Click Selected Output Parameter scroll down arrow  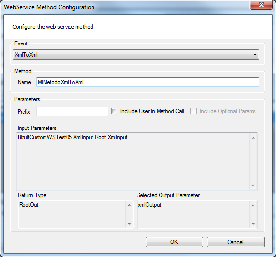[253, 224]
